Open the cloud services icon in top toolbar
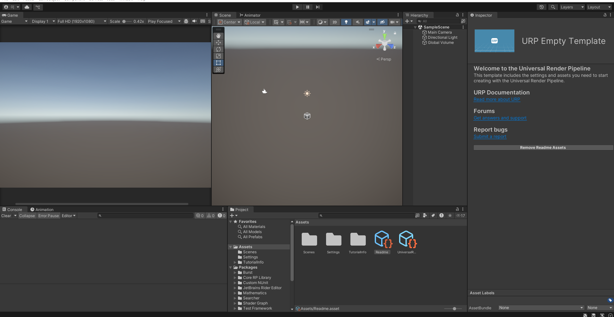This screenshot has height=317, width=614. 27,7
